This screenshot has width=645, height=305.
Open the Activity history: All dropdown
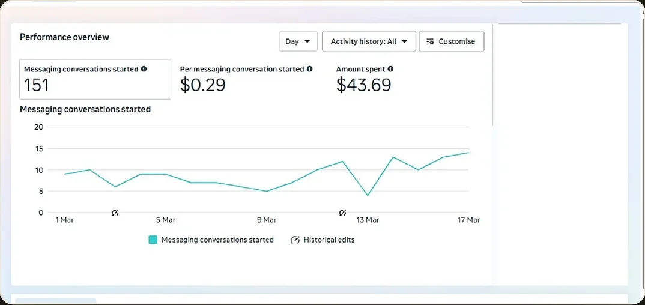click(x=369, y=41)
